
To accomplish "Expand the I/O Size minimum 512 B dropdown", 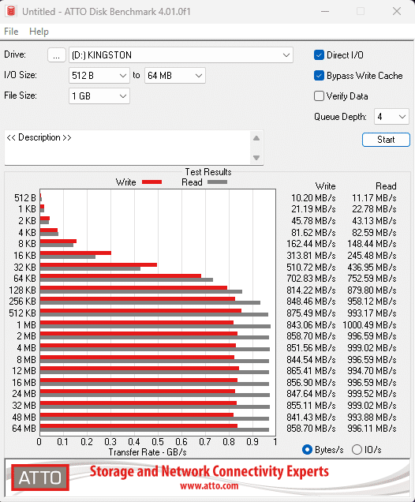I will [99, 76].
